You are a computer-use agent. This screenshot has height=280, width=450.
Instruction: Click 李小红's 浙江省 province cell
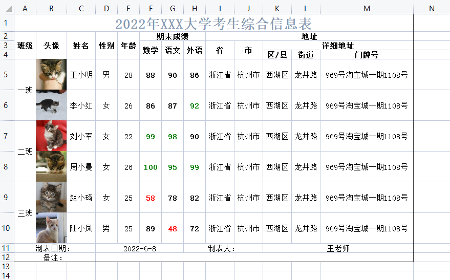pyautogui.click(x=220, y=105)
